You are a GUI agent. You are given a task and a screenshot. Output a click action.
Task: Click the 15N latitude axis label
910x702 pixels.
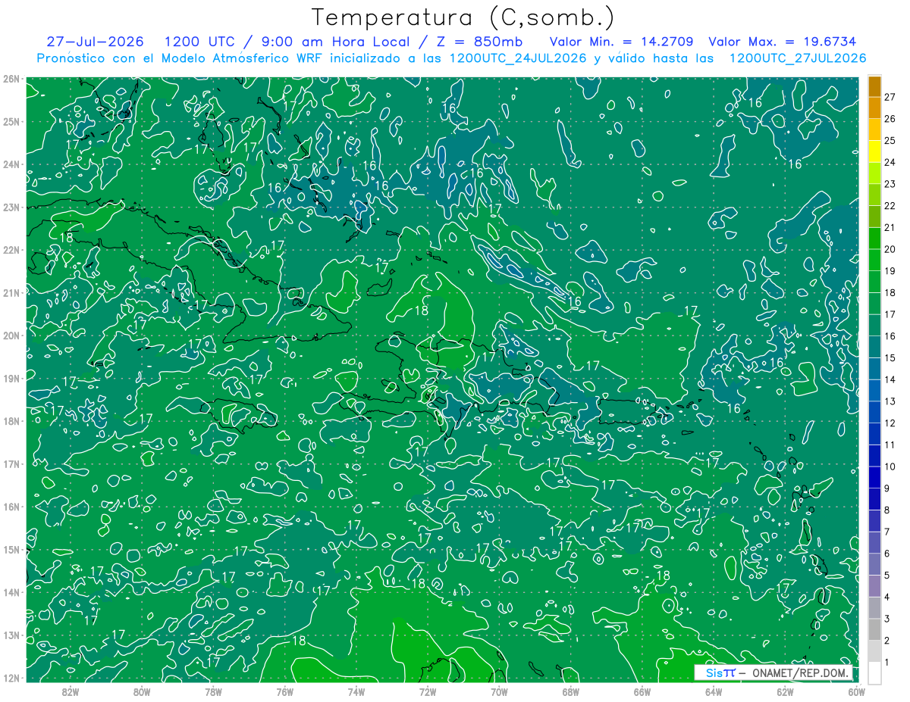(11, 549)
